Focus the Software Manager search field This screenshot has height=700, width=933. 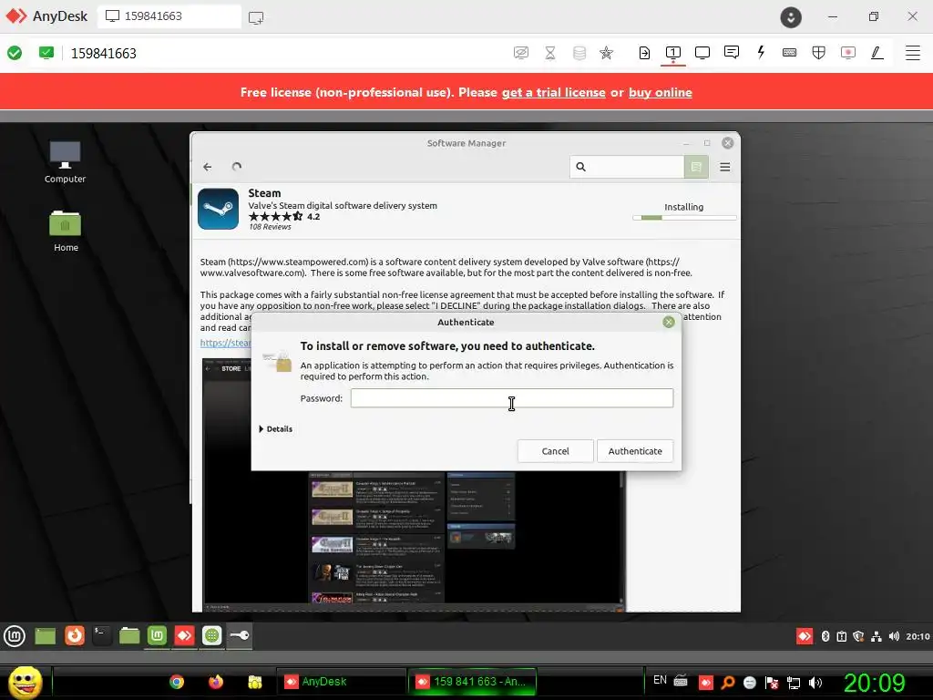[627, 168]
